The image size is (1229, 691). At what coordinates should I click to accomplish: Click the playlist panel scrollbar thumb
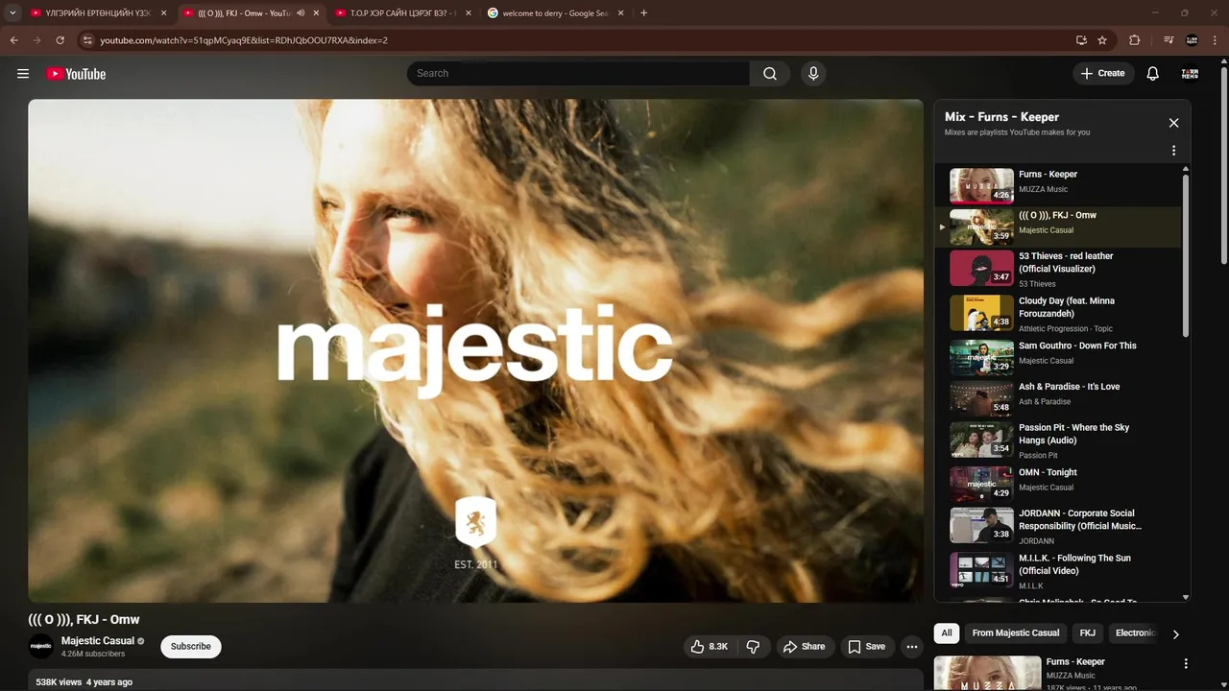pos(1185,254)
